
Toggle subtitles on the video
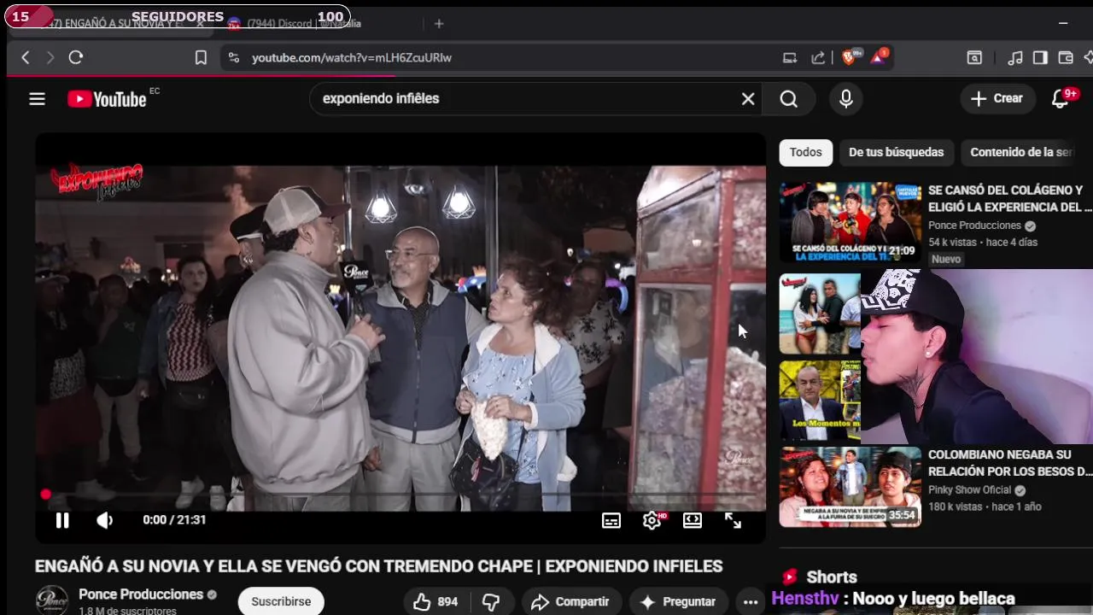tap(611, 520)
